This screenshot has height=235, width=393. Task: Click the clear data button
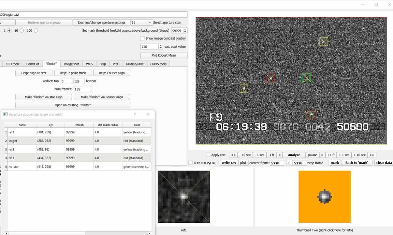pyautogui.click(x=384, y=163)
